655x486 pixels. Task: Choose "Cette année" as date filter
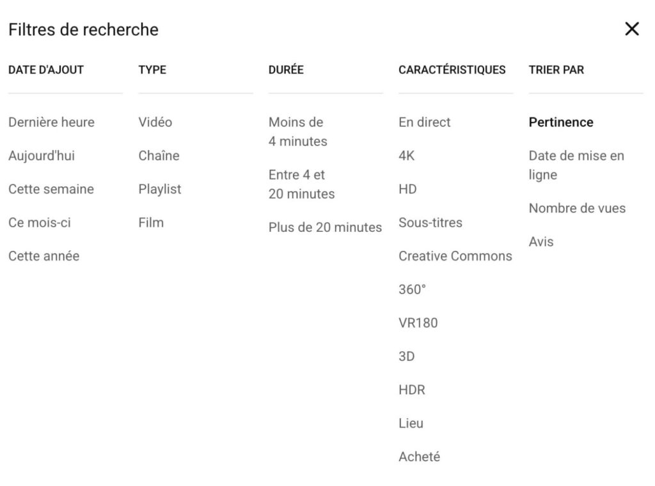(x=43, y=255)
